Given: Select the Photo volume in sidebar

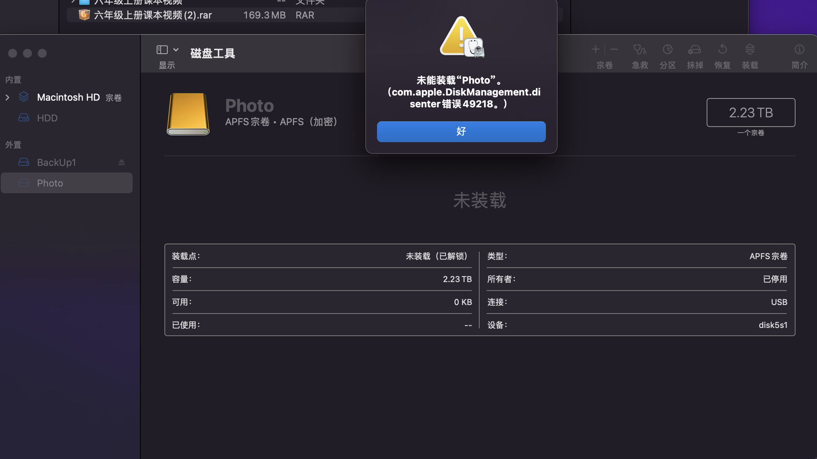Looking at the screenshot, I should tap(50, 183).
